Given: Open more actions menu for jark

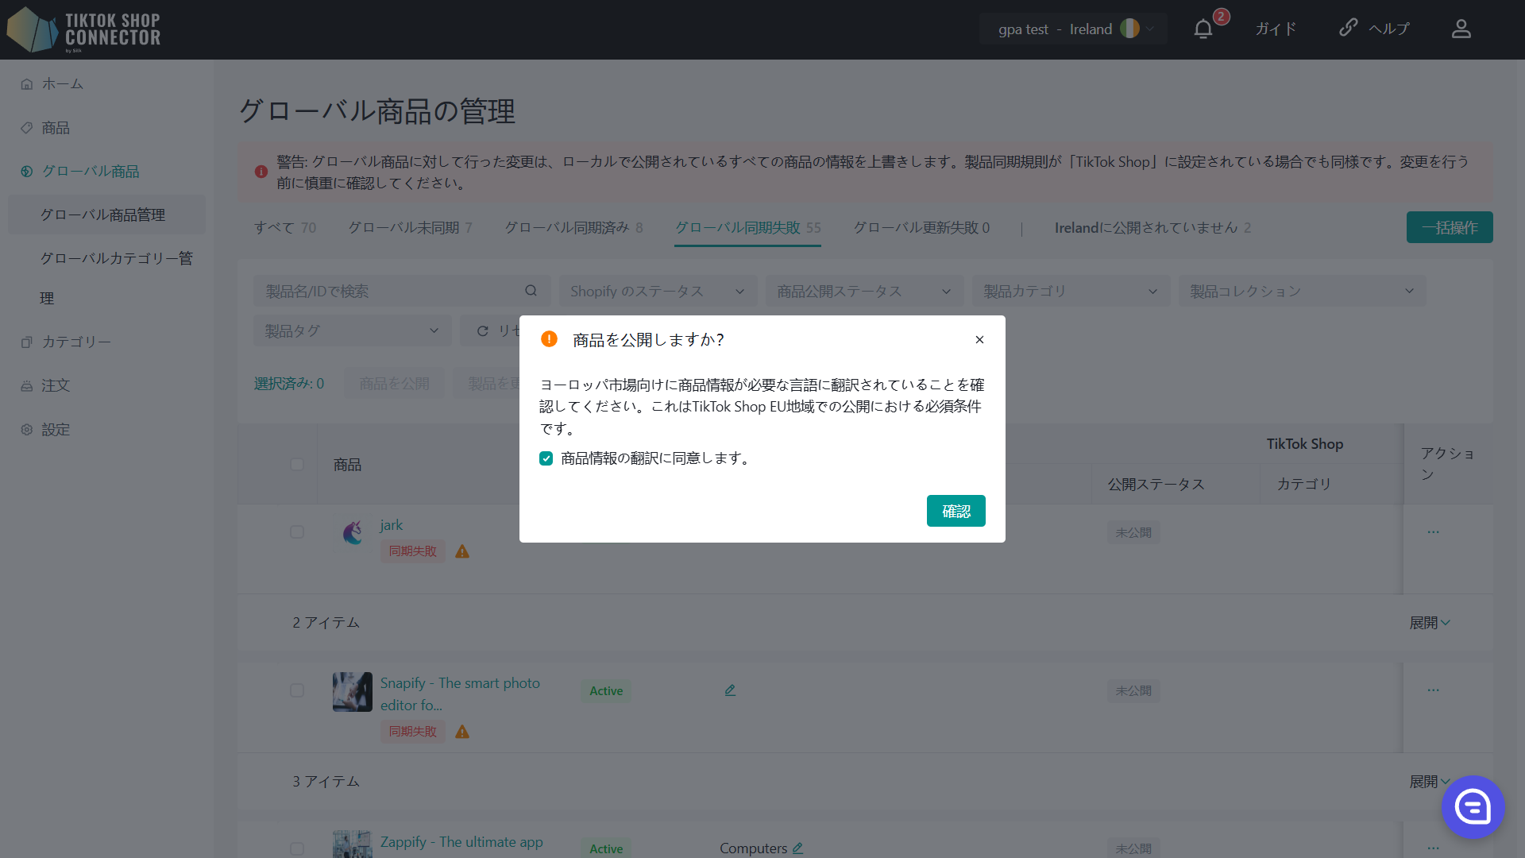Looking at the screenshot, I should 1433,531.
